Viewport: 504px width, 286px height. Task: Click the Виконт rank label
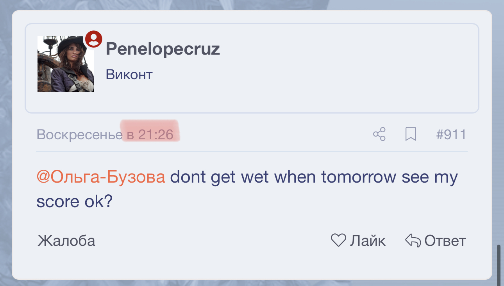129,75
